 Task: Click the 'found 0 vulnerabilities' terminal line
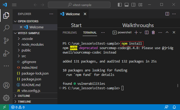(84, 84)
